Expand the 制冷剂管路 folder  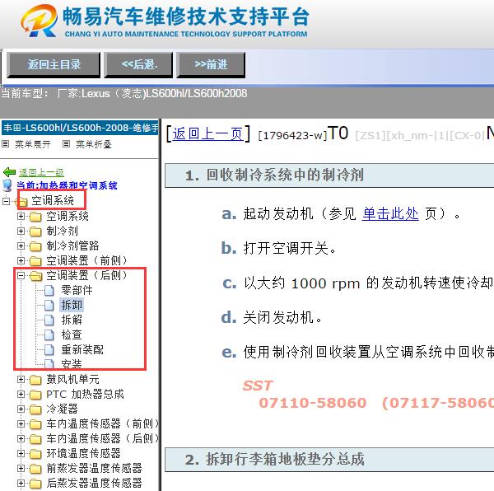[x=21, y=245]
